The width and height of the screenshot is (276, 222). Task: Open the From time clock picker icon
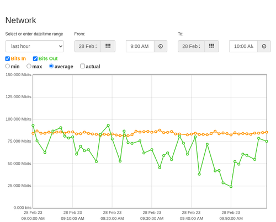[x=161, y=46]
